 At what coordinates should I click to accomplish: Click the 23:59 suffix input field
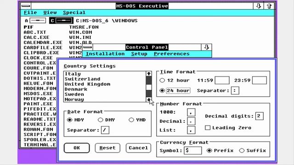[x=260, y=81]
